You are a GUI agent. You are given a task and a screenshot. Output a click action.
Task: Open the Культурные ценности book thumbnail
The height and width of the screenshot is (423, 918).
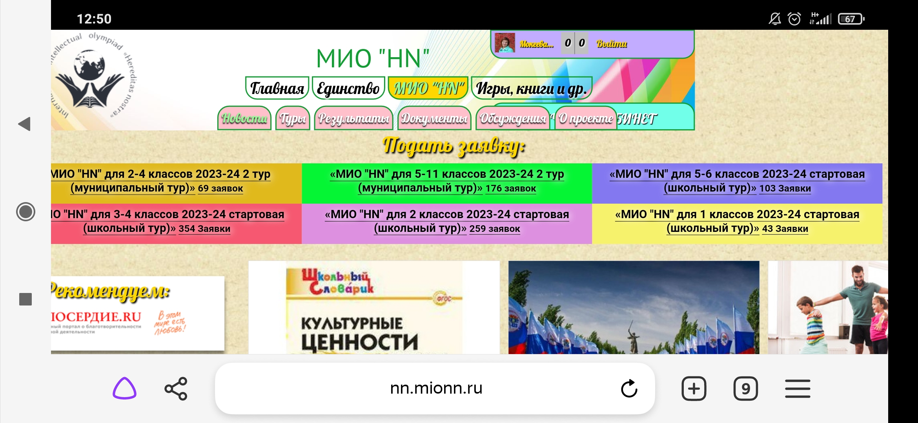374,307
